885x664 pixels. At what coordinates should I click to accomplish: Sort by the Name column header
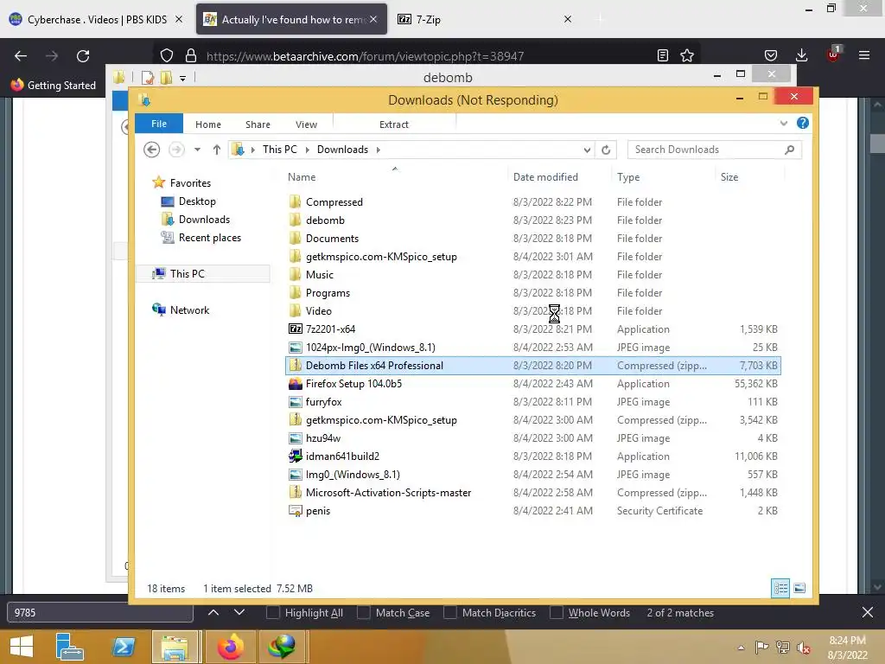click(302, 177)
